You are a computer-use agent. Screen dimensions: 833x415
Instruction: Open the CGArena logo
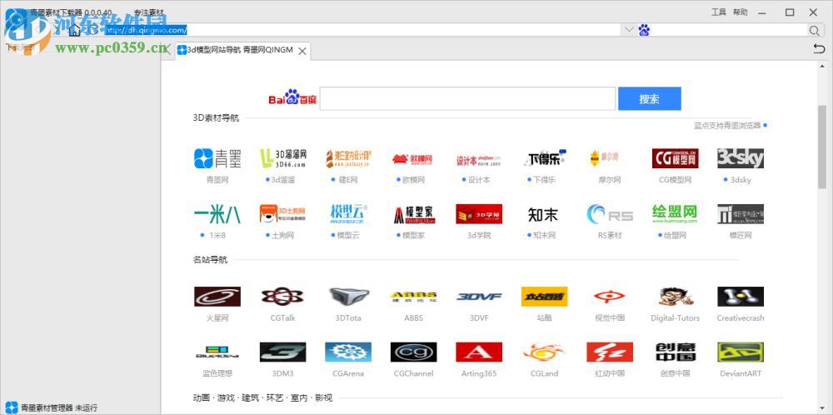tap(348, 352)
